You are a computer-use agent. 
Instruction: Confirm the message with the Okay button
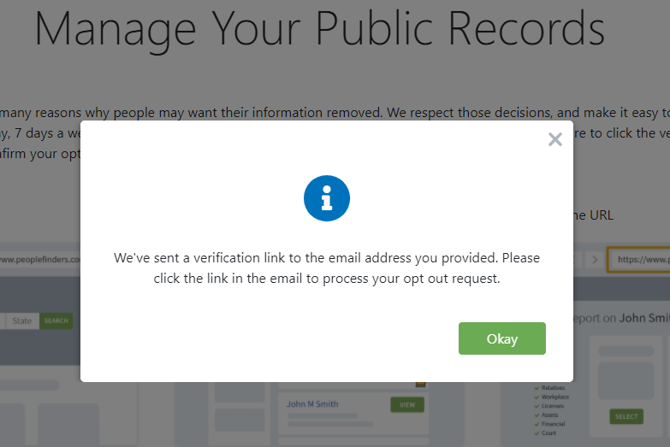(502, 338)
